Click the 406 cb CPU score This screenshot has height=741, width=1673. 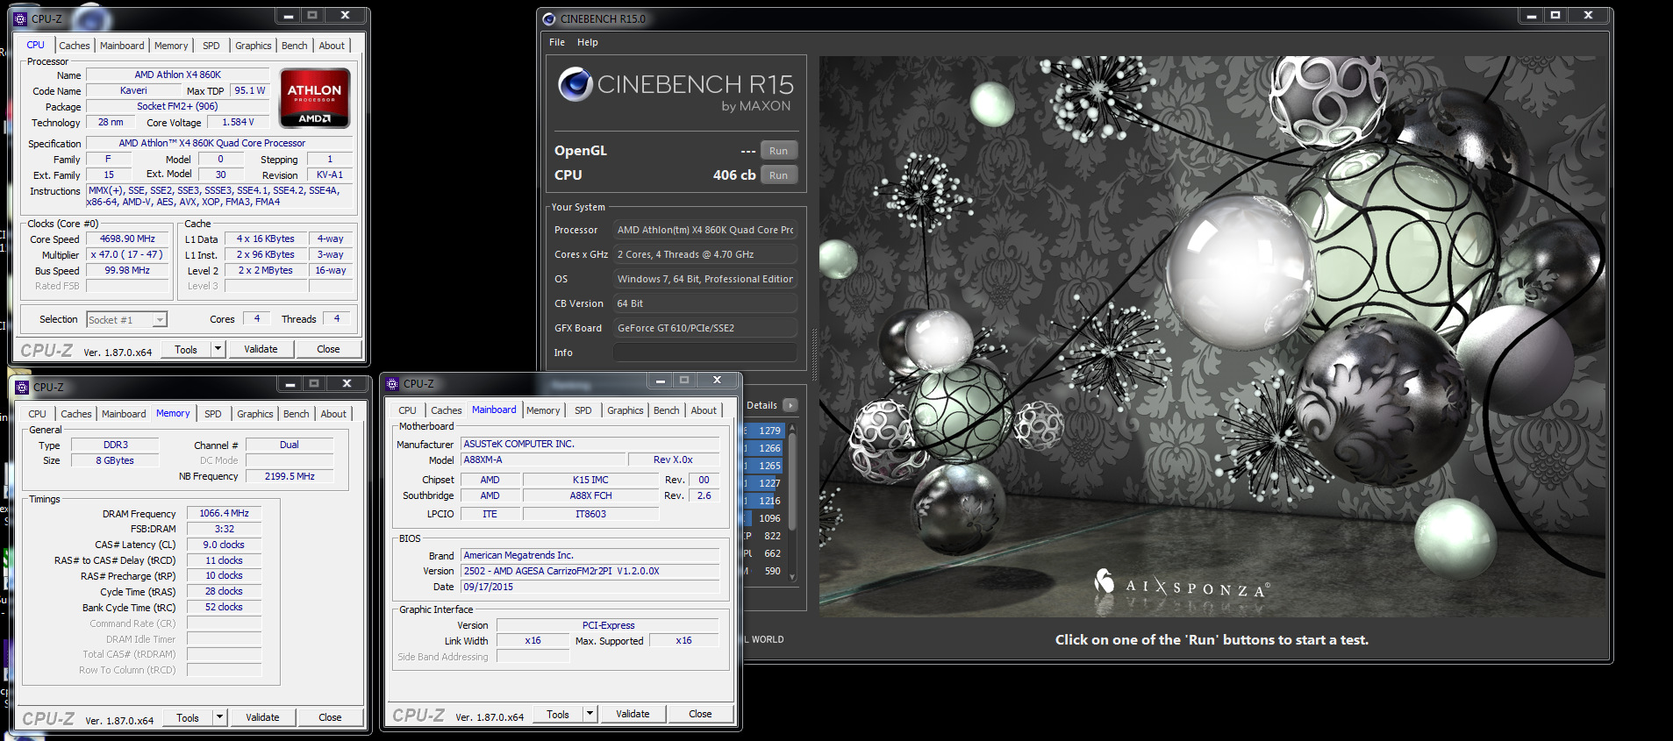[x=734, y=175]
